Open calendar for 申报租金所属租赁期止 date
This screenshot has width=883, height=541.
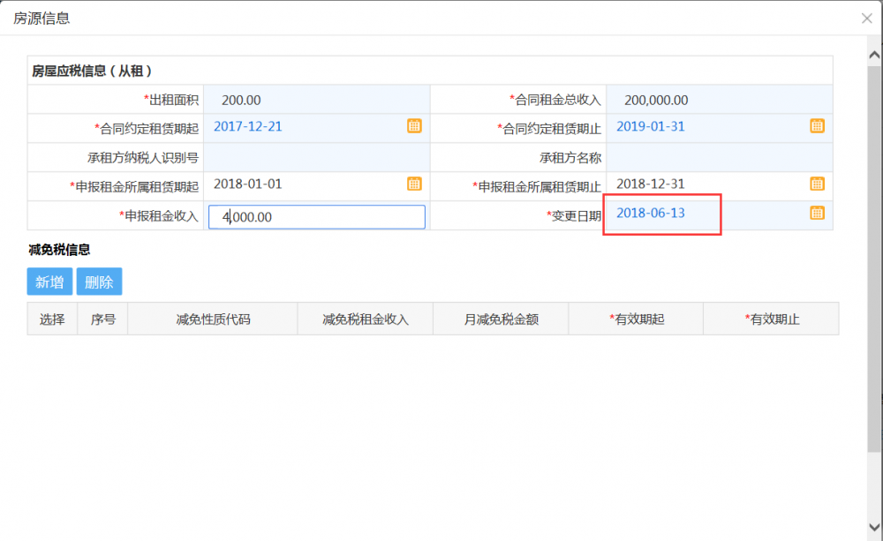(x=817, y=184)
